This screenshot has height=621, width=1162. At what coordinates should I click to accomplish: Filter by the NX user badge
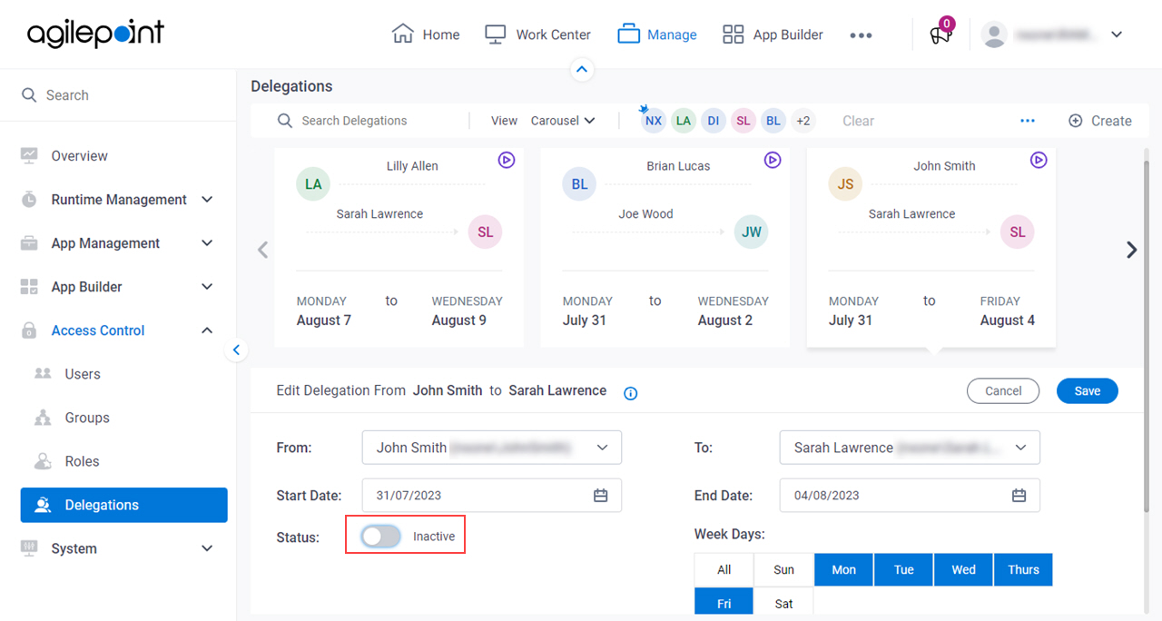coord(654,121)
